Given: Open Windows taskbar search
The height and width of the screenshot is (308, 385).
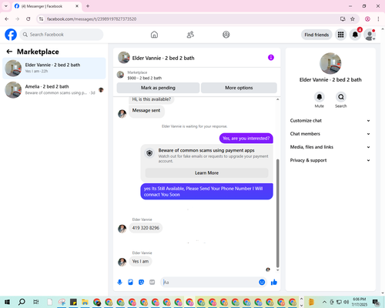Looking at the screenshot, I should pos(22,302).
